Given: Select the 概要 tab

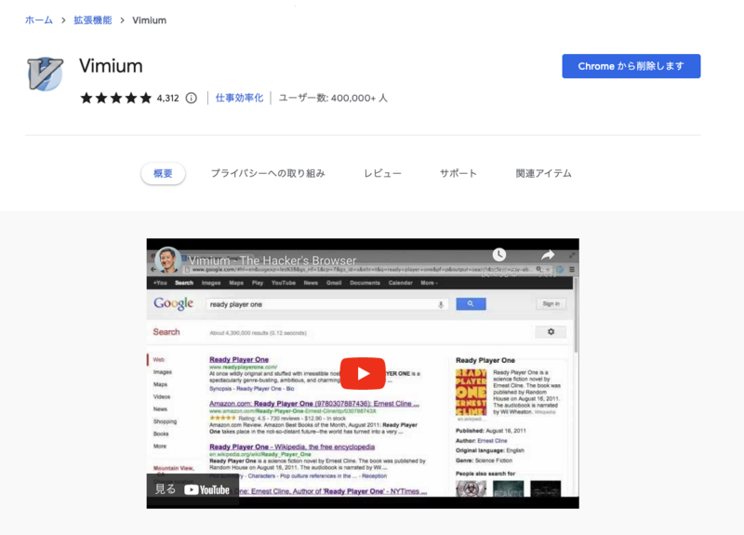Looking at the screenshot, I should pos(163,173).
